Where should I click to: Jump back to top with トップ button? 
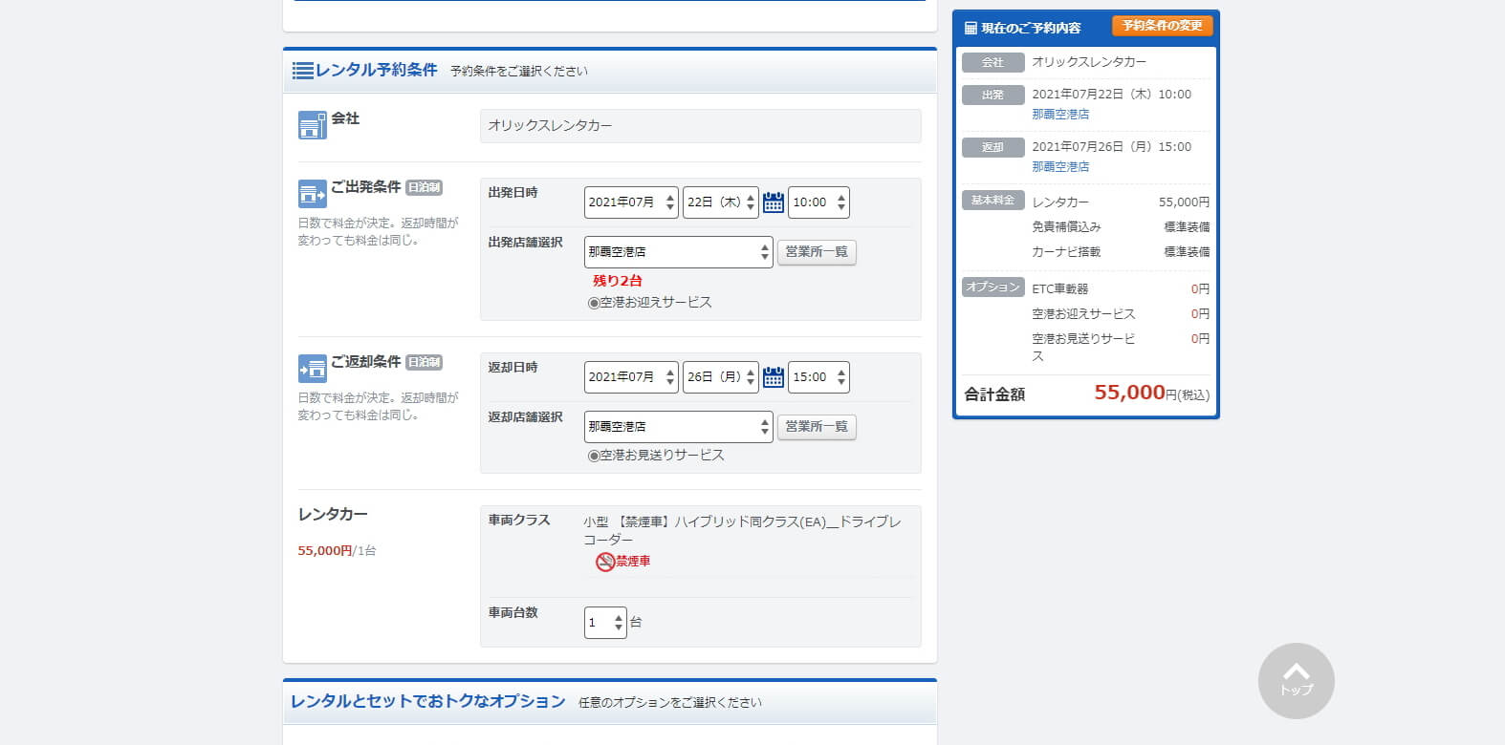(1296, 681)
